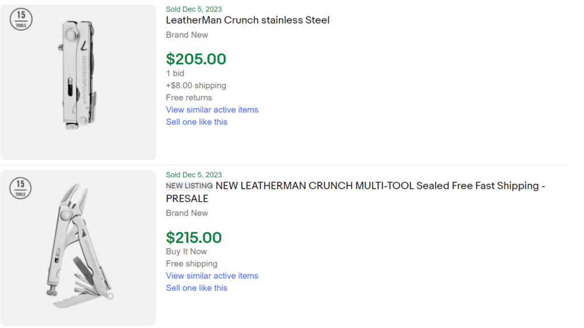584x328 pixels.
Task: Click "View similar active items" under the second listing
Action: click(x=212, y=276)
